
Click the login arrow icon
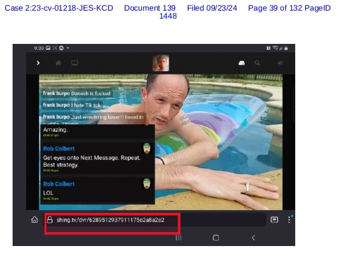click(x=280, y=63)
